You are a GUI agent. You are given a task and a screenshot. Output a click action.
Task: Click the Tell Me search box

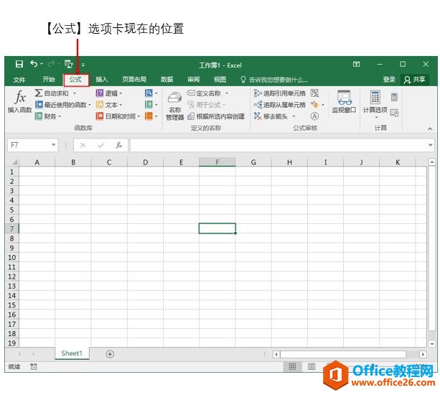point(274,80)
